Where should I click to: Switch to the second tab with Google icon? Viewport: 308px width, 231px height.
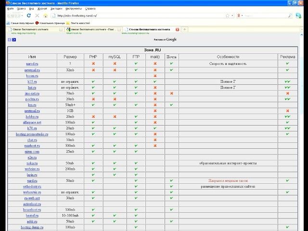(93, 29)
